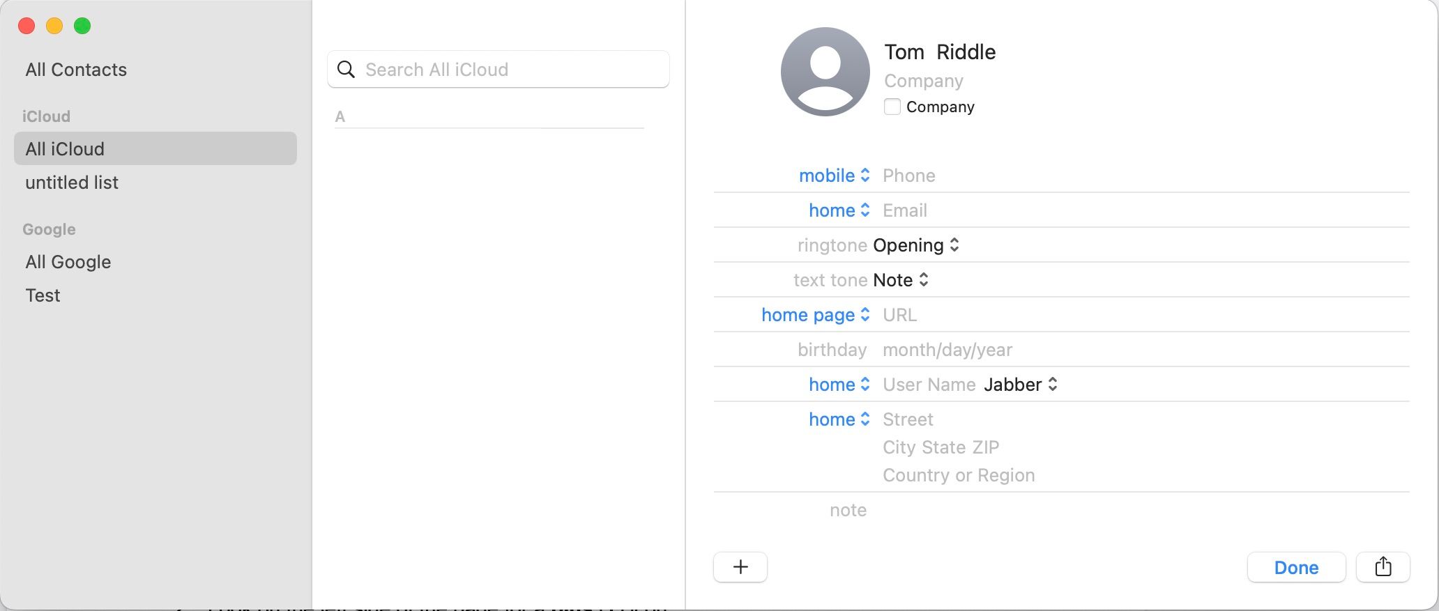Click the Done button

(1296, 567)
